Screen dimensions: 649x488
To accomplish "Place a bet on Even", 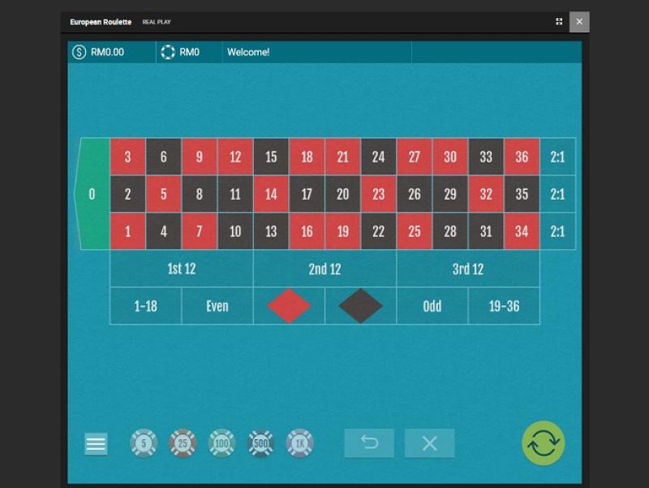I will pyautogui.click(x=217, y=306).
